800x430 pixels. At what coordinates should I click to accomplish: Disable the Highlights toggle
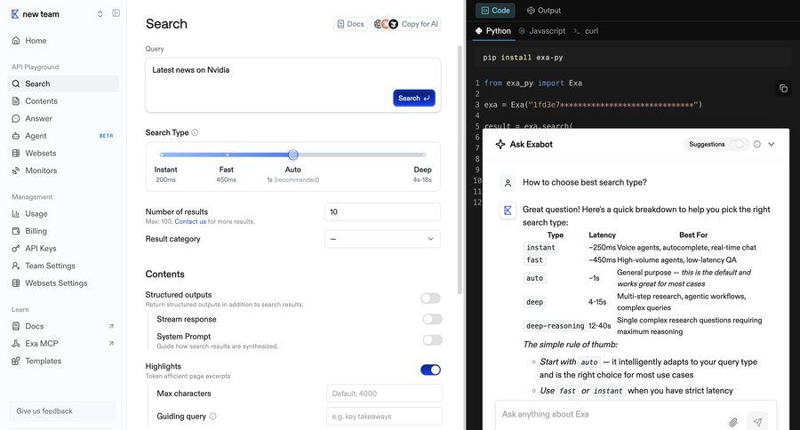(x=430, y=370)
